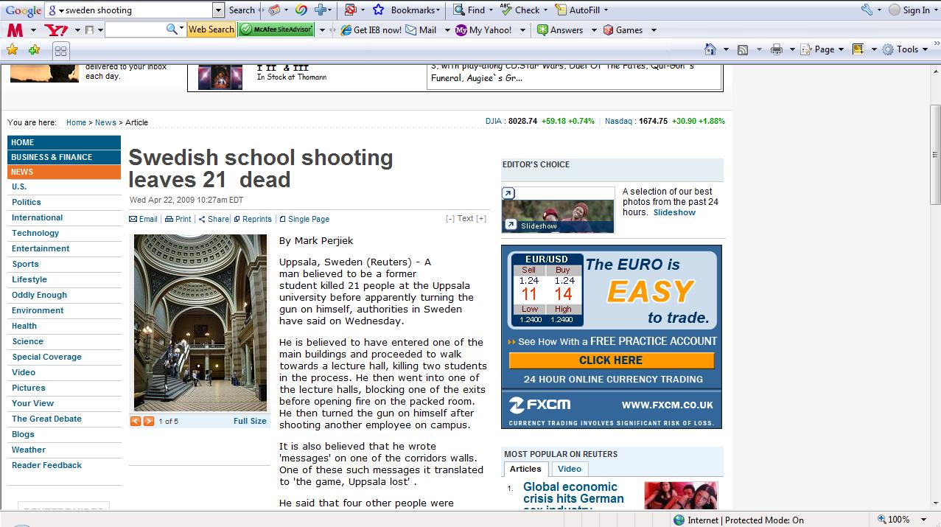Viewport: 941px width, 527px height.
Task: Click the Home icon in command bar
Action: [x=710, y=49]
